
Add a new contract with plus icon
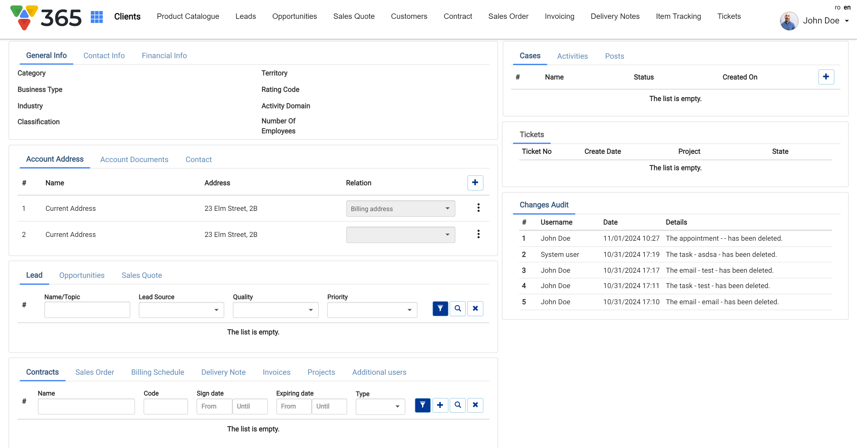click(440, 405)
